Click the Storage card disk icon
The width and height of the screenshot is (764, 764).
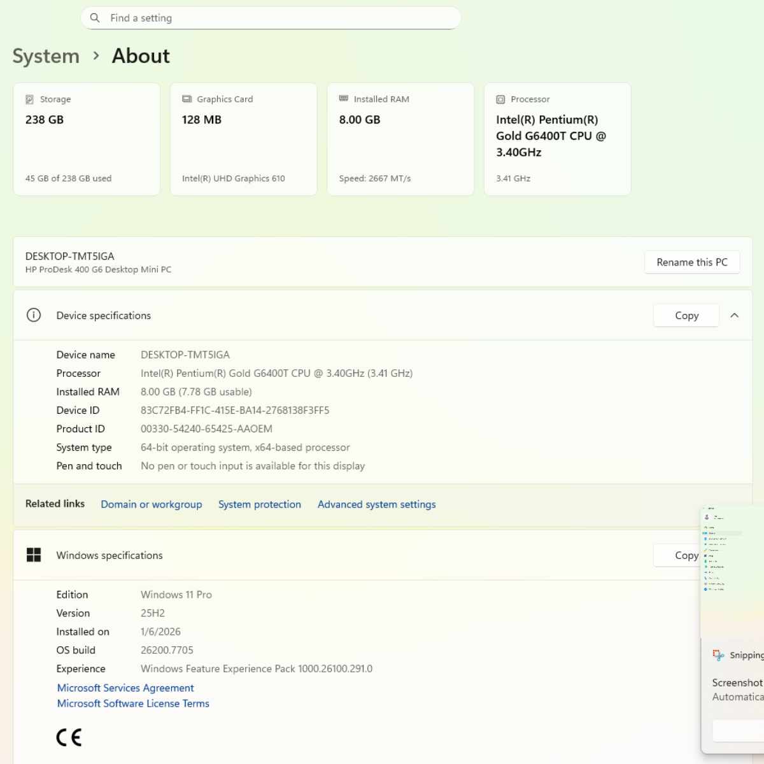pyautogui.click(x=29, y=99)
